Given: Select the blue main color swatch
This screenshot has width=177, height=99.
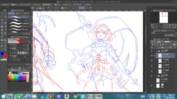Looking at the screenshot, I should (2, 53).
